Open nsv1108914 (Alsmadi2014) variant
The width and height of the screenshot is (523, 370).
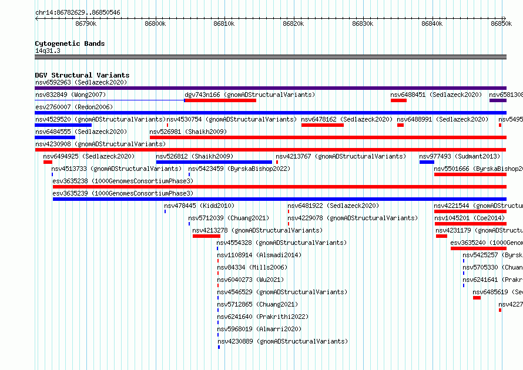(259, 255)
